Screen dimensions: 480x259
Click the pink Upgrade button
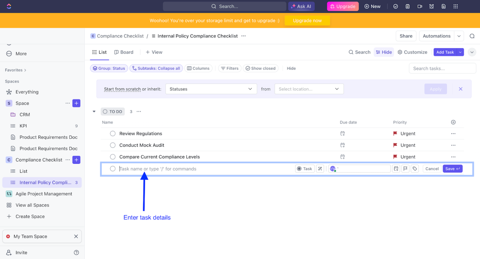[343, 7]
